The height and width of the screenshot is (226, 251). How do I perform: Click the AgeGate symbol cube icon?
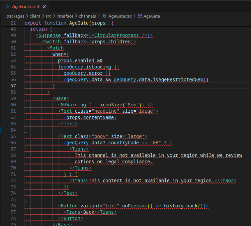[140, 16]
